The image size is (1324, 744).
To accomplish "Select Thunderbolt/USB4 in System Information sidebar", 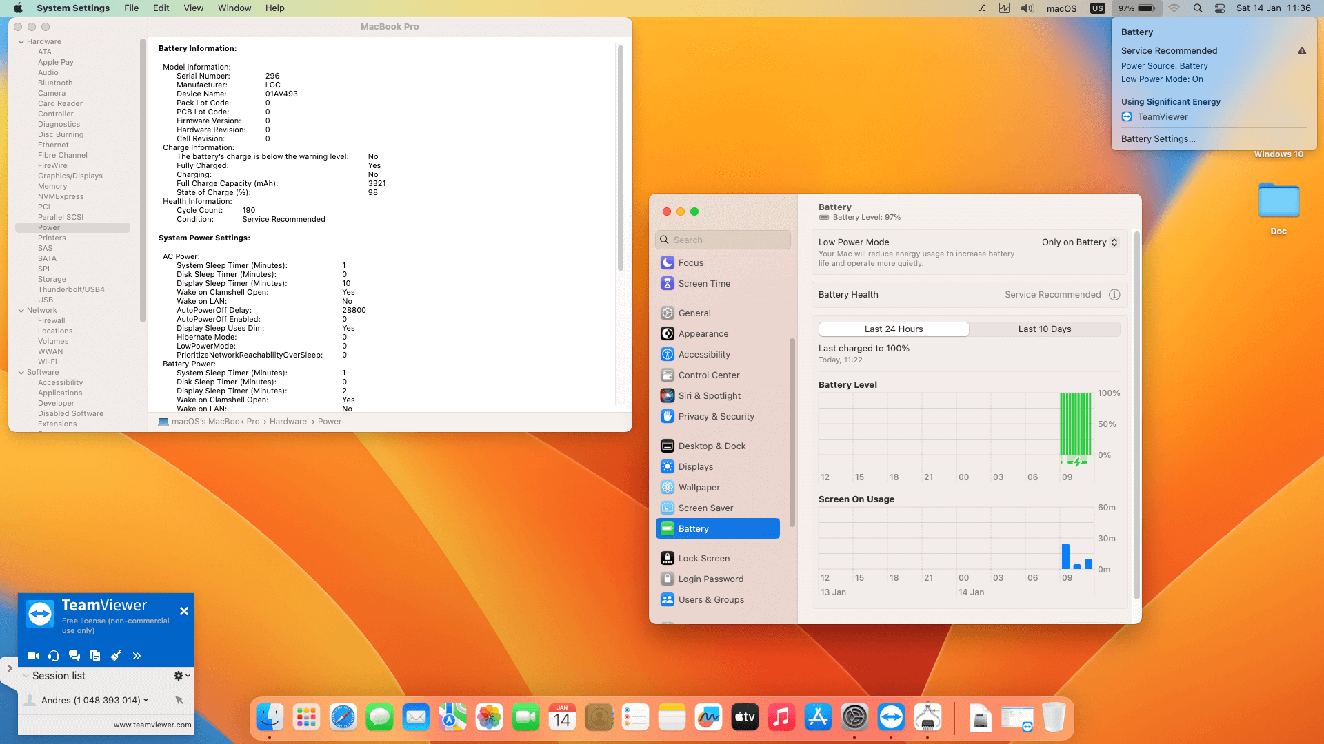I will 71,290.
